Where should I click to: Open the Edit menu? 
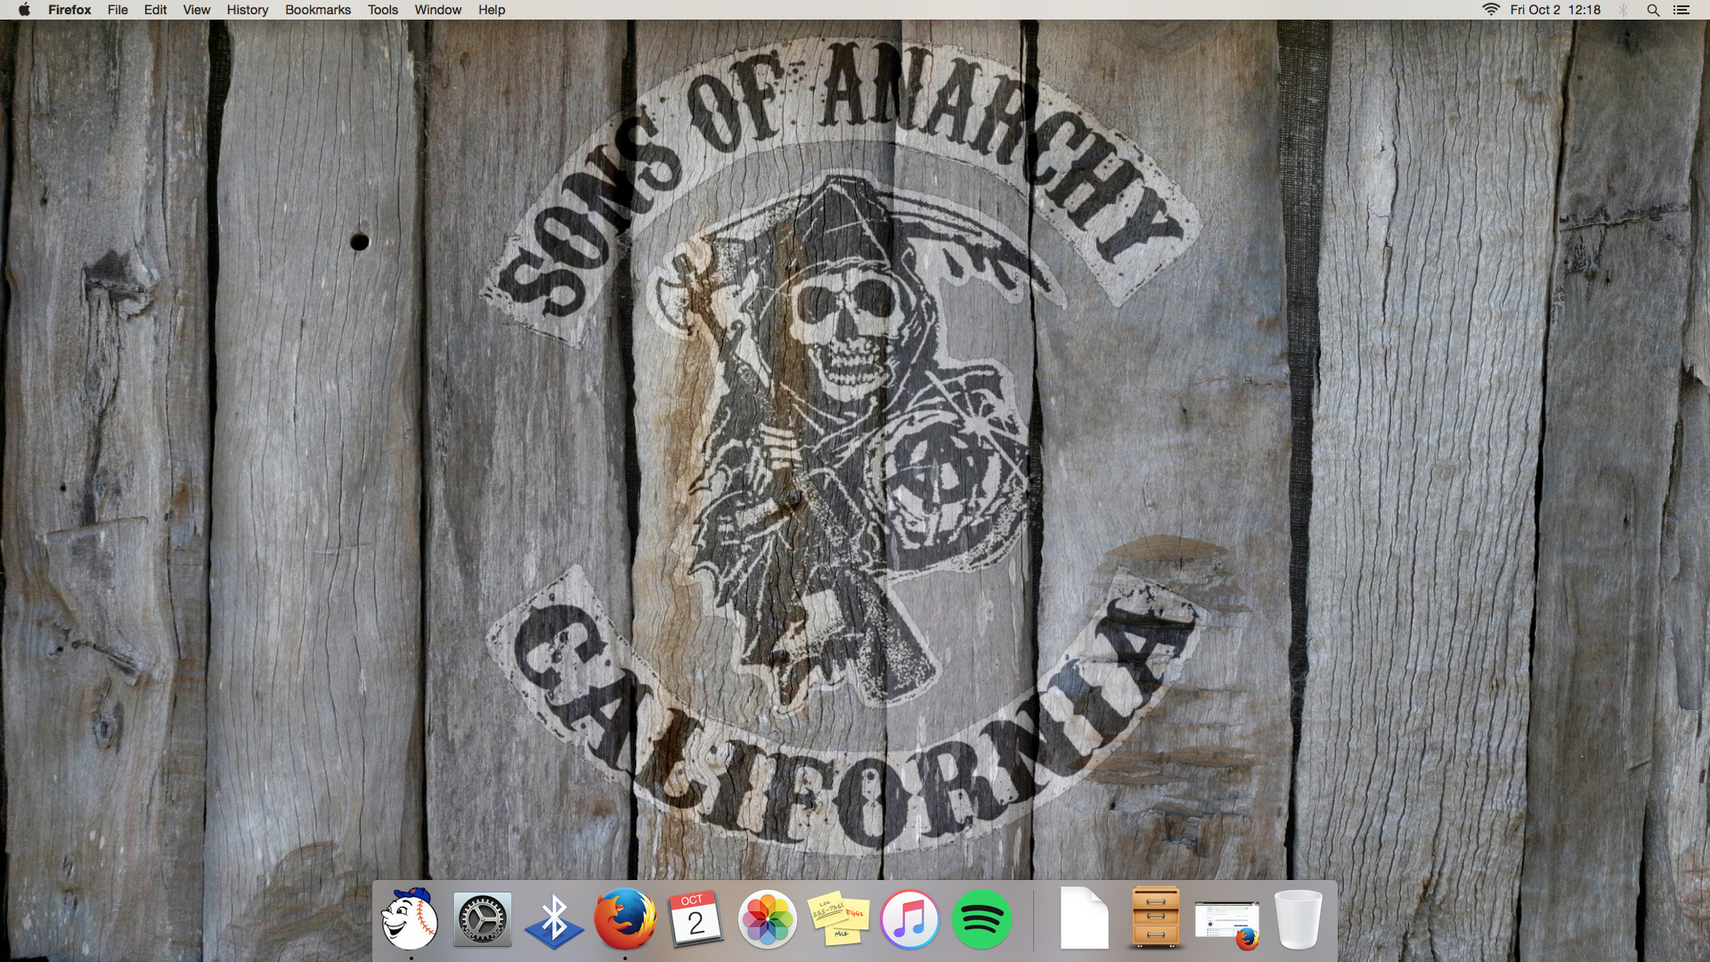coord(155,10)
